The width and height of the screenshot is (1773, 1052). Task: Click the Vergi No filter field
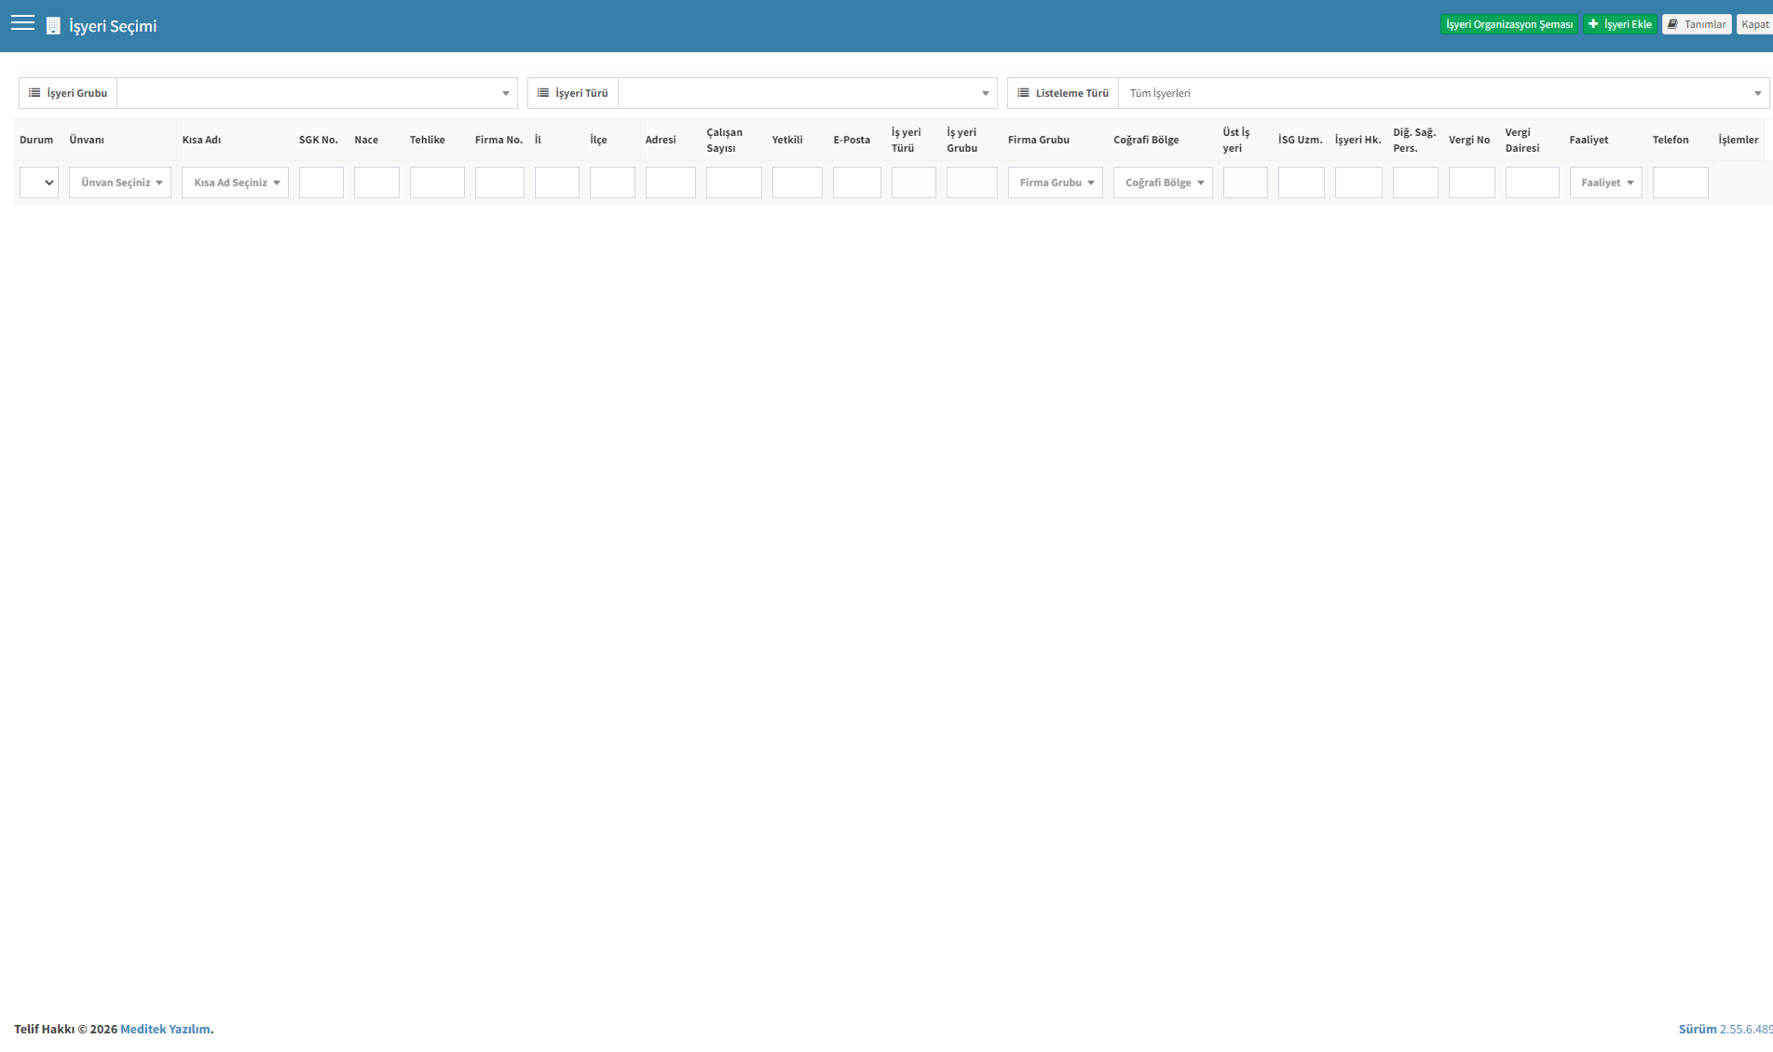[x=1472, y=182]
